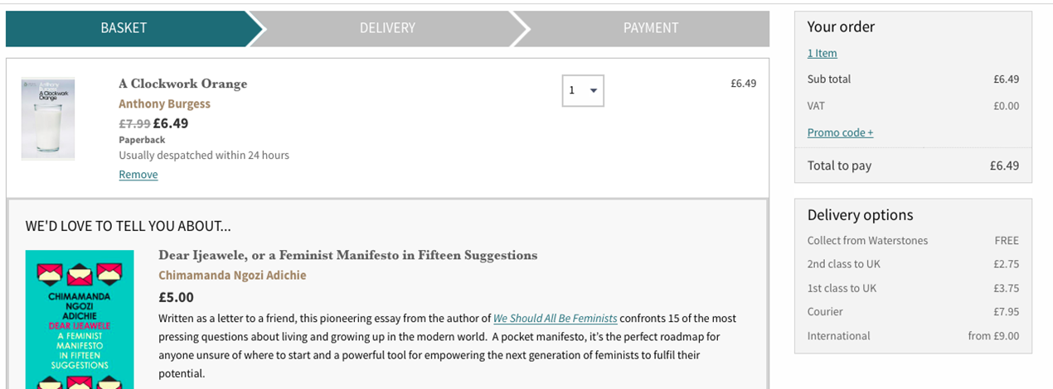Select Courier delivery option

pyautogui.click(x=913, y=312)
